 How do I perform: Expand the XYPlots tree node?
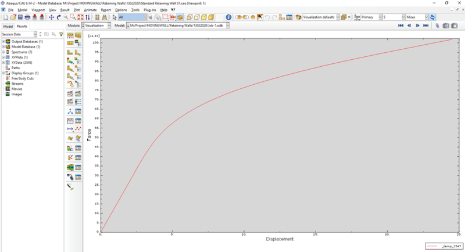3,57
